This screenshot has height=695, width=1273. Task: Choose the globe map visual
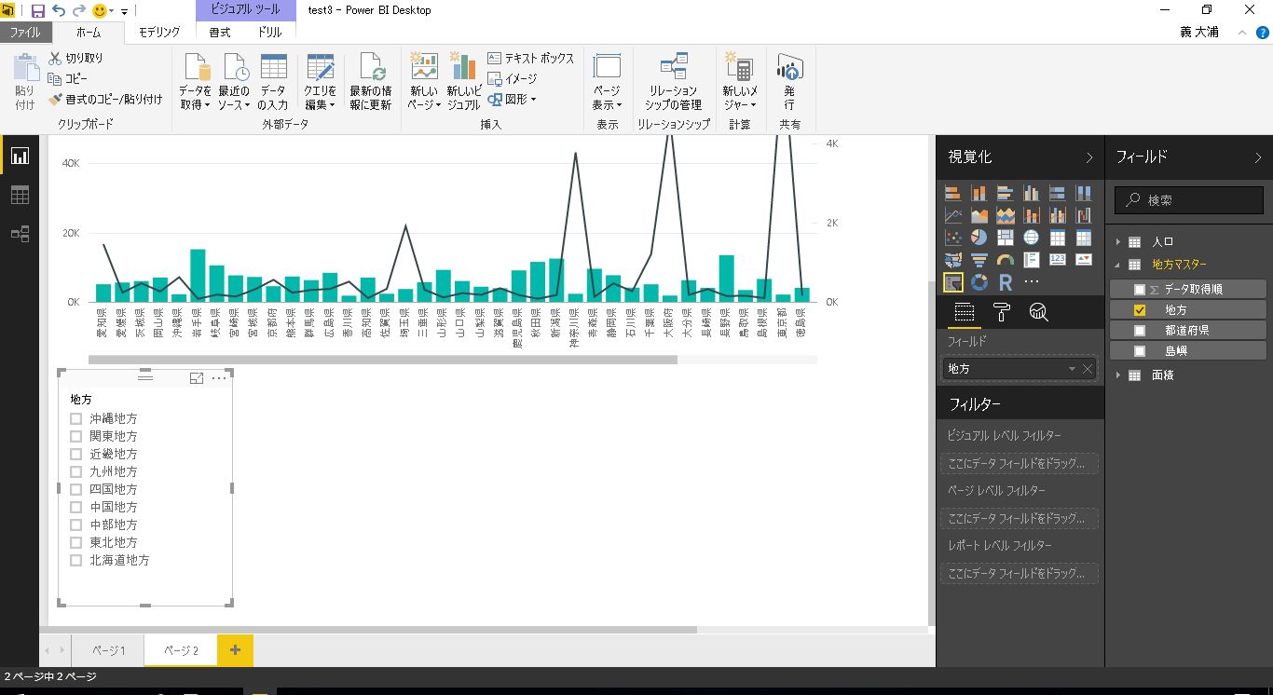(x=1032, y=238)
